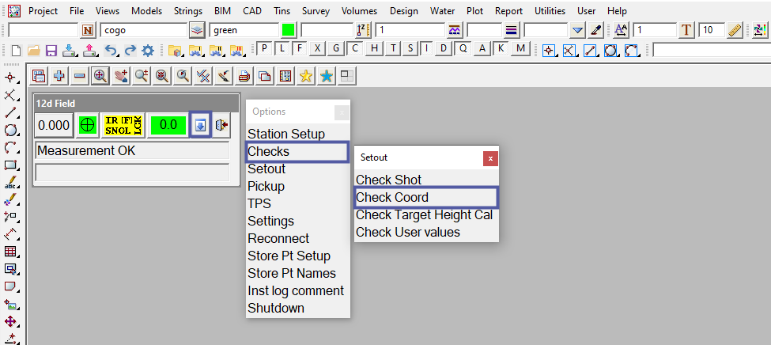Click the green colour swatch

coord(289,30)
